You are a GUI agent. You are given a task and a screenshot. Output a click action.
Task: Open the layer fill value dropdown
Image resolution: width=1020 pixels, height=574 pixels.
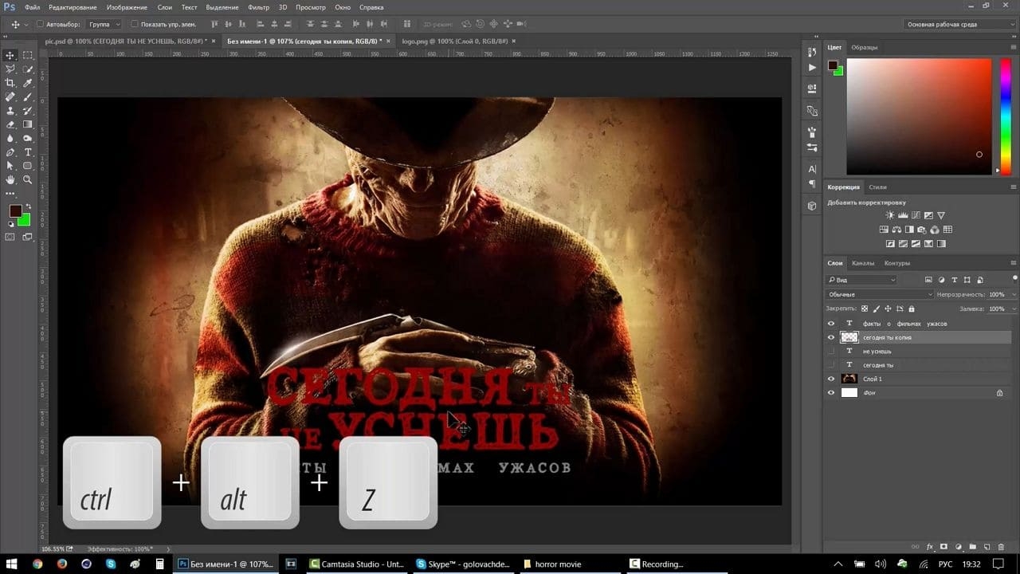(x=1013, y=309)
